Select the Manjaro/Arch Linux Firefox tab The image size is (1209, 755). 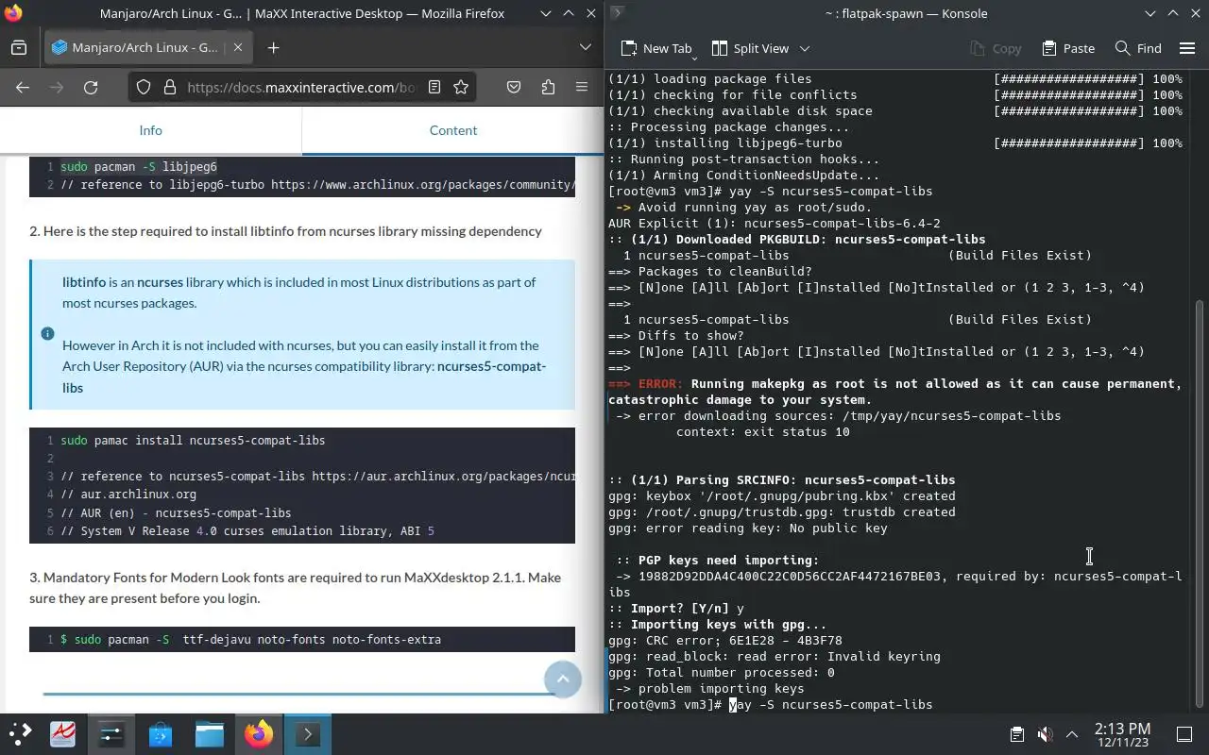coord(146,48)
